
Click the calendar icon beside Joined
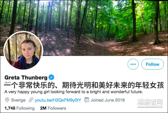[87, 100]
